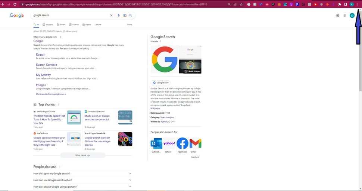Image resolution: width=362 pixels, height=191 pixels.
Task: Submit the search with the blue magnifier icon
Action: coord(131,15)
